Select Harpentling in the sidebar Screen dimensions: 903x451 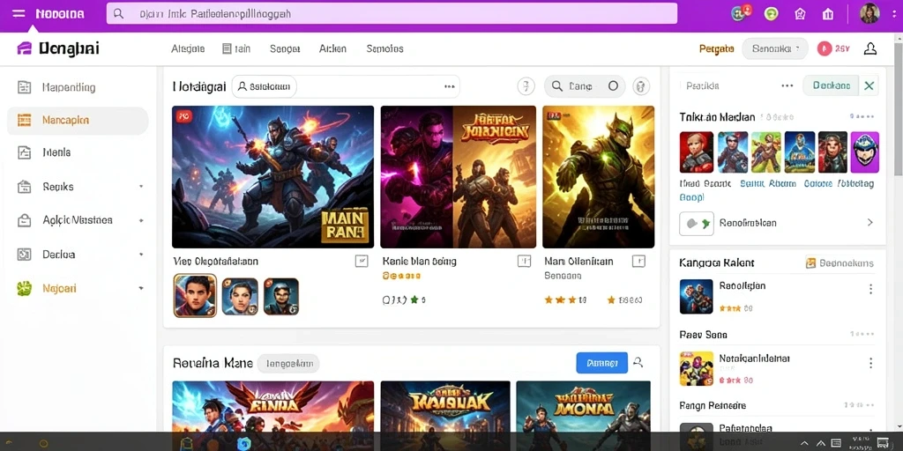point(69,87)
